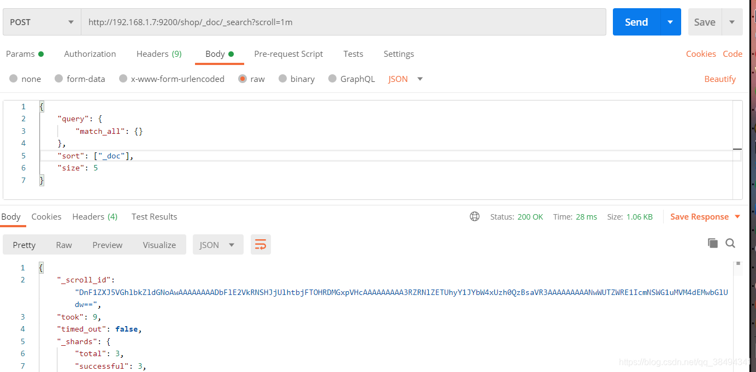The width and height of the screenshot is (756, 372).
Task: Open the Cookies link near Code
Action: point(701,54)
